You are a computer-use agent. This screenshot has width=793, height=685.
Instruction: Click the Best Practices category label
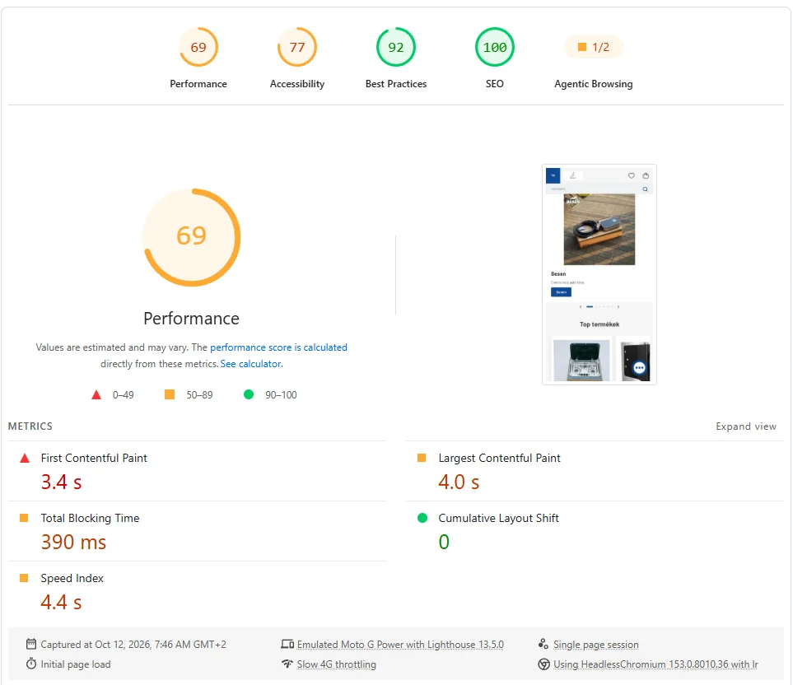pos(396,84)
